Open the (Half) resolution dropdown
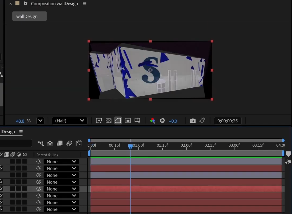Viewport: 292px width, 214px height. 70,120
